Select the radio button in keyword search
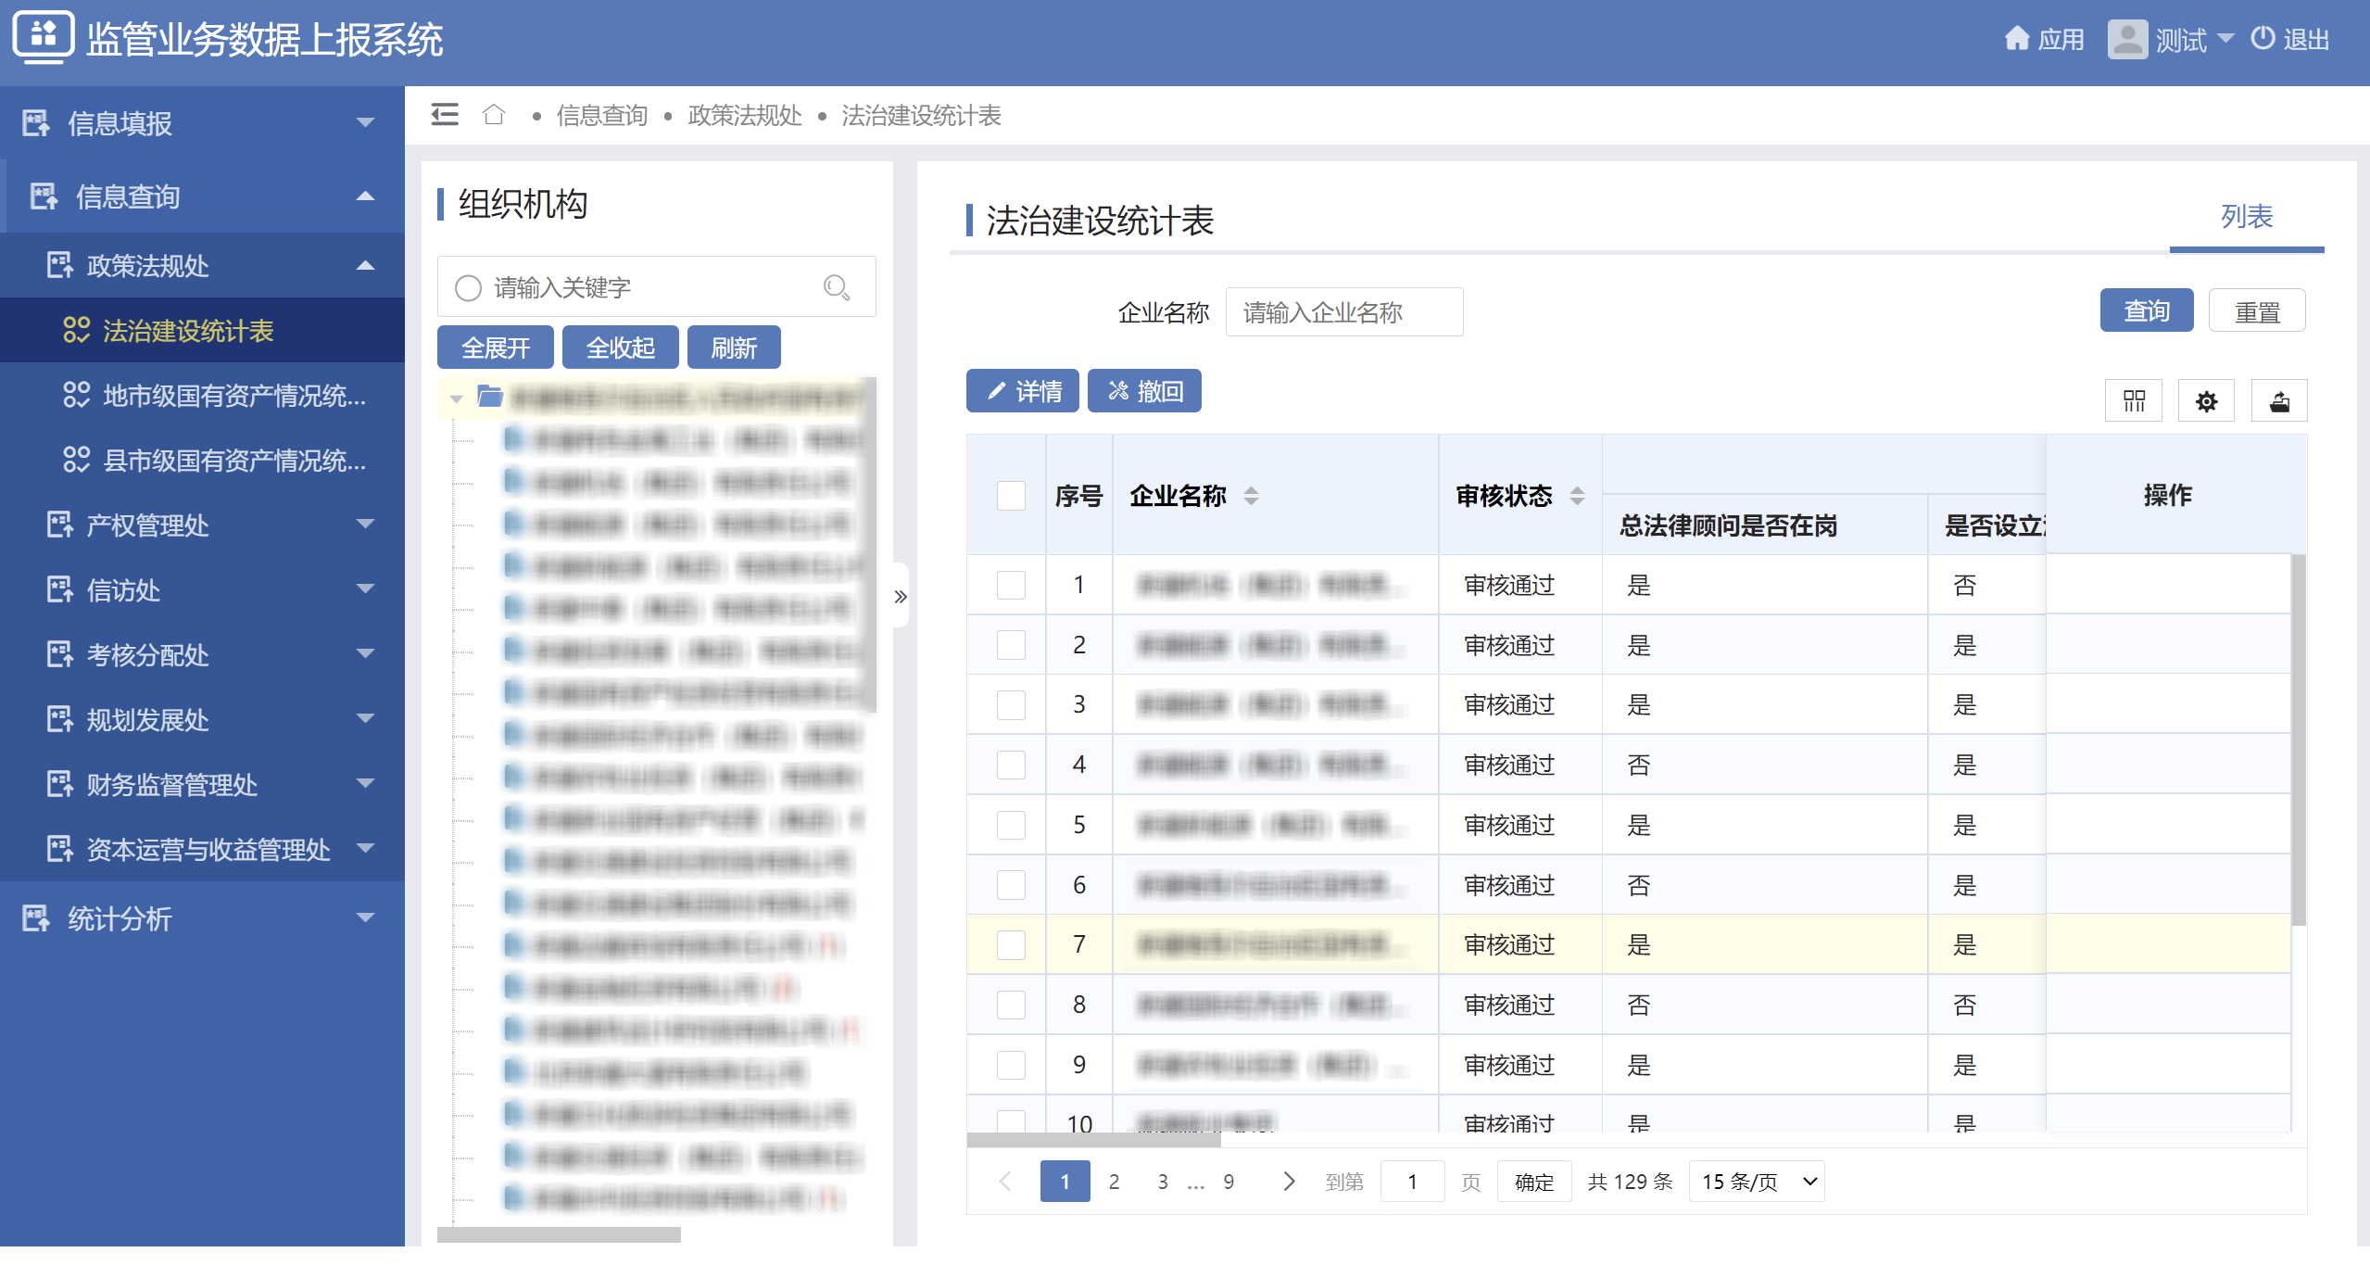The width and height of the screenshot is (2370, 1265). 468,287
